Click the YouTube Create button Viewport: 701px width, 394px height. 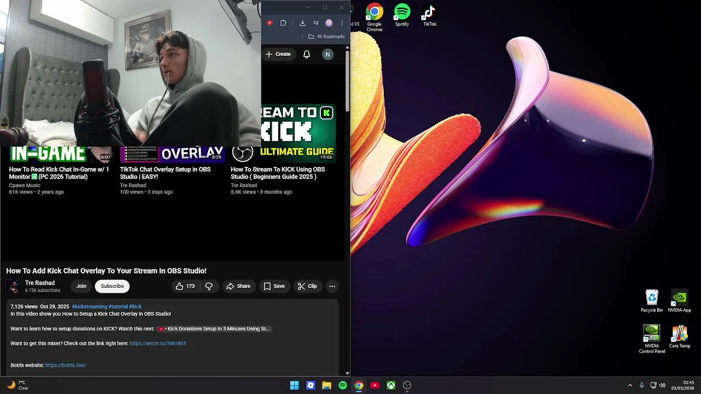click(278, 54)
